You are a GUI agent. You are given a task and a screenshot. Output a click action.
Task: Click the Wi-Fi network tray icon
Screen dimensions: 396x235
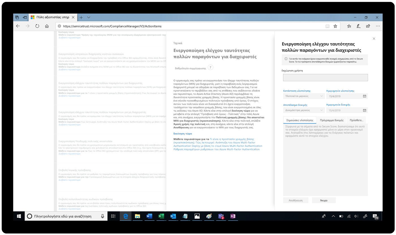click(349, 216)
